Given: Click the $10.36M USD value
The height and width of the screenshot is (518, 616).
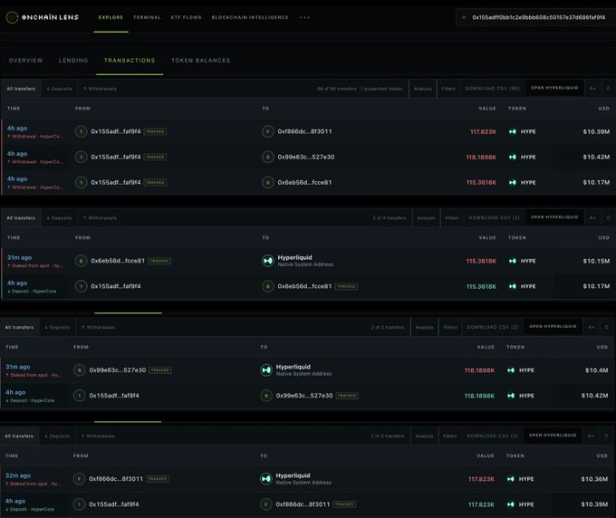Looking at the screenshot, I should pyautogui.click(x=594, y=479).
